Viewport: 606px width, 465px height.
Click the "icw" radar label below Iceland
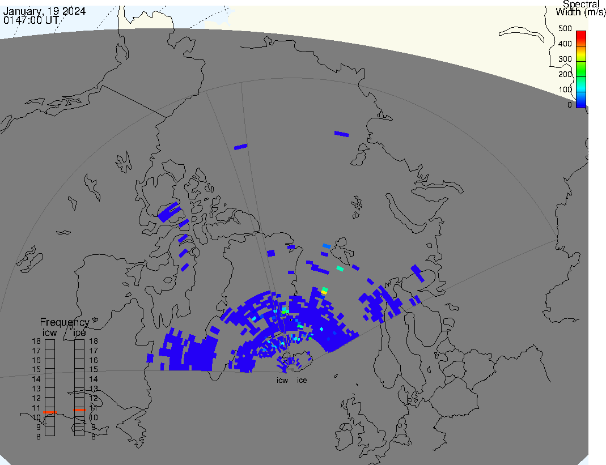click(x=282, y=381)
